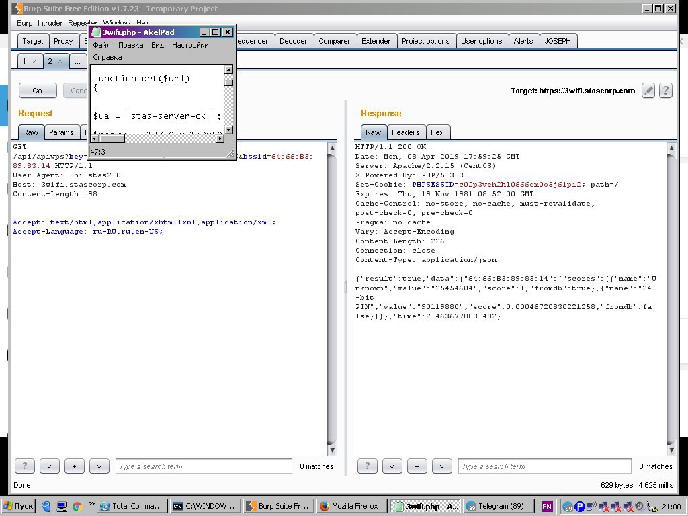Click the EN language indicator

click(x=547, y=507)
